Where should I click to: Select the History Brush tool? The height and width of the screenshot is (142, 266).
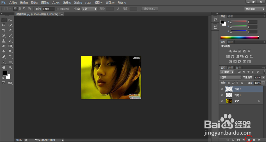10,41
